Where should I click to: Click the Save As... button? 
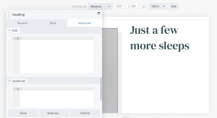point(54,113)
